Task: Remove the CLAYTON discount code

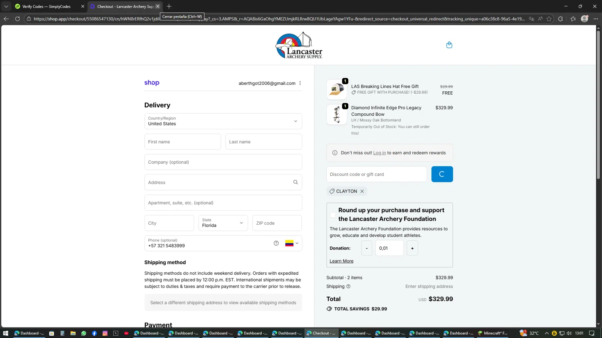Action: pyautogui.click(x=362, y=191)
